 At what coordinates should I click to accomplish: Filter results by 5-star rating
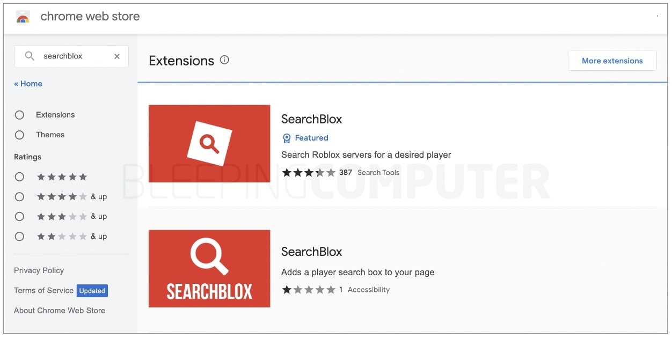pyautogui.click(x=19, y=177)
